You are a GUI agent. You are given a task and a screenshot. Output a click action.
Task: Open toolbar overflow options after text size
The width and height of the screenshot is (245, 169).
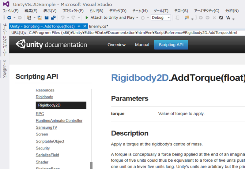(x=233, y=19)
